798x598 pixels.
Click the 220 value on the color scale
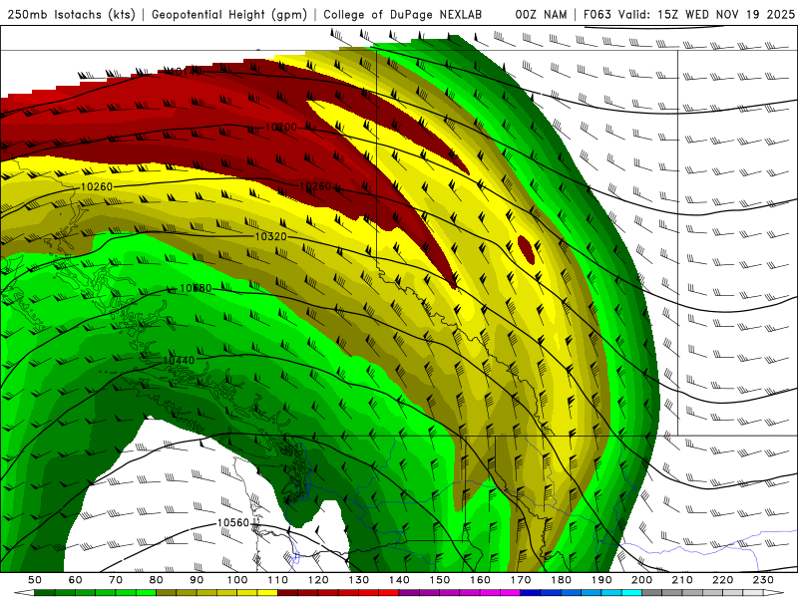click(x=722, y=580)
